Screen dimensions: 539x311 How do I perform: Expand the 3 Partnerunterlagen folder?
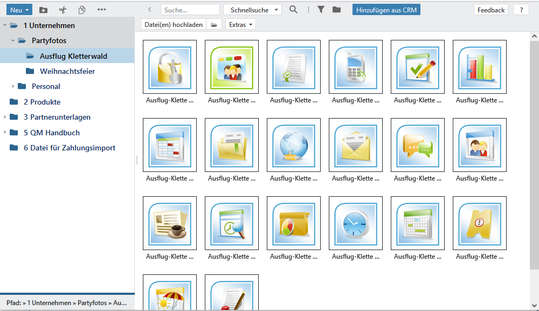click(5, 117)
